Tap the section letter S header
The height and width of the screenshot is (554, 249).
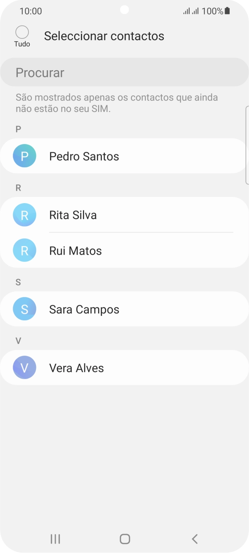pos(18,282)
